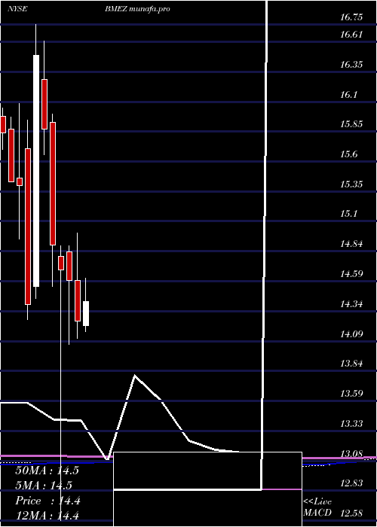Click the 13.33 price axis label
This screenshot has height=527, width=377.
point(351,423)
